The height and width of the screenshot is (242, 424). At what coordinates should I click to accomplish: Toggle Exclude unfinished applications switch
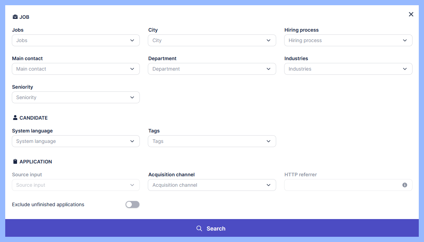click(133, 204)
